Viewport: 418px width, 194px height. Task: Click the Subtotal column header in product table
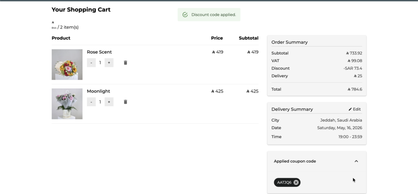(249, 38)
